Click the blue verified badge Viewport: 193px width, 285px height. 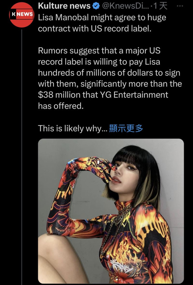tap(96, 6)
